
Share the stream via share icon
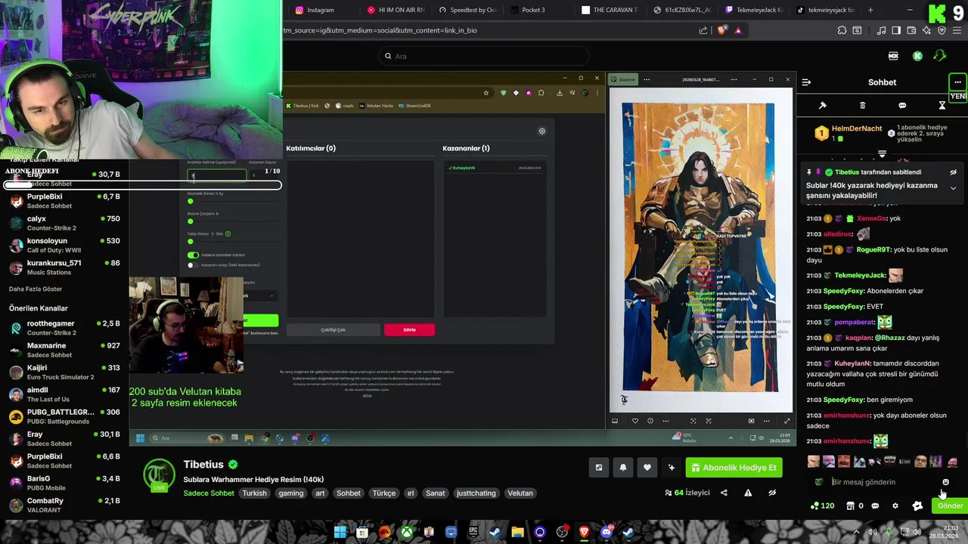point(724,493)
